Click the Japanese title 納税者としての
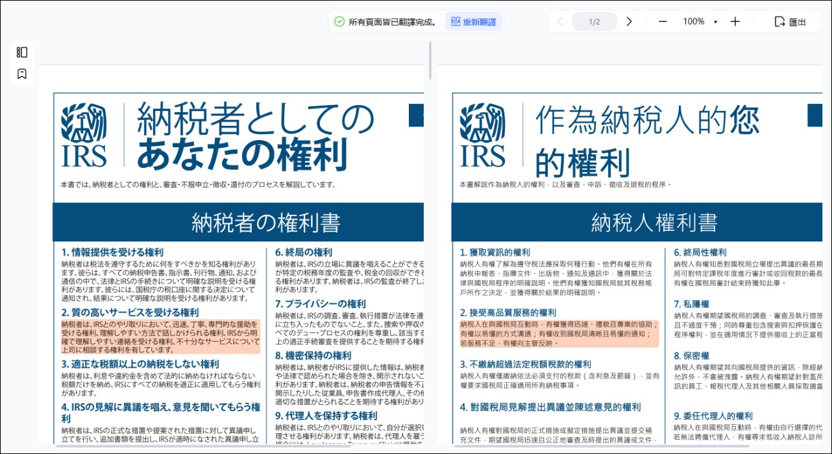Image resolution: width=832 pixels, height=454 pixels. click(x=256, y=119)
